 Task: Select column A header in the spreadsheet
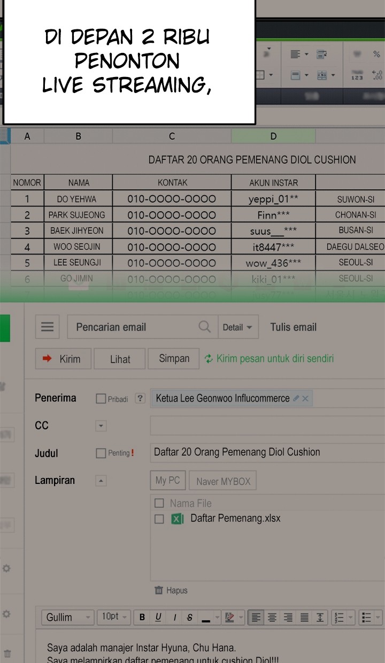pos(27,136)
